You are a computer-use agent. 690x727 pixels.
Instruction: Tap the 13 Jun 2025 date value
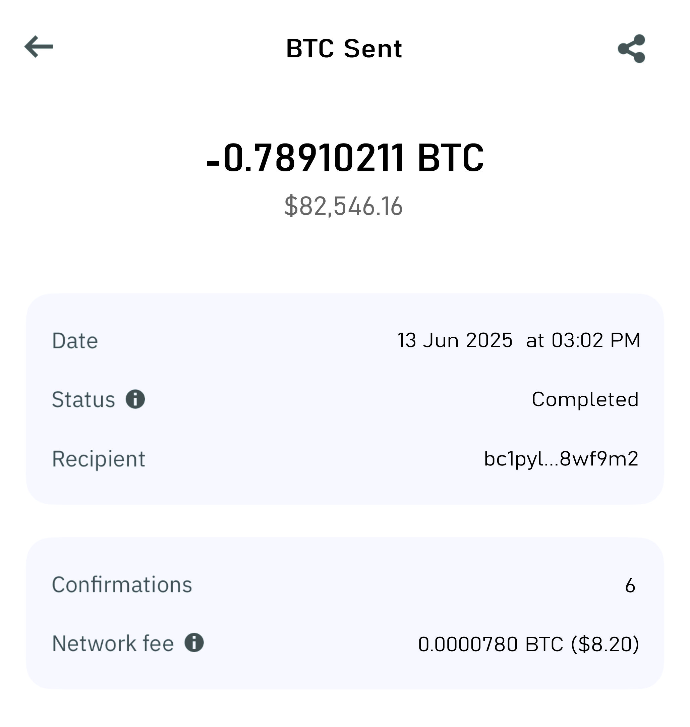tap(455, 340)
